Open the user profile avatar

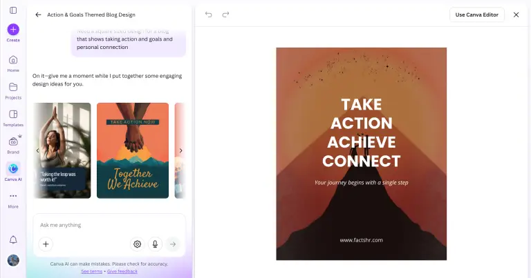coord(13,260)
